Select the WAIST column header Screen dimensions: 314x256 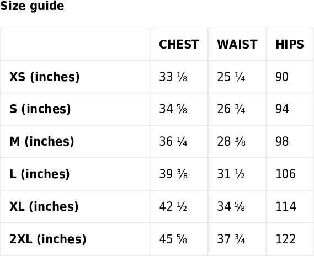pos(237,44)
